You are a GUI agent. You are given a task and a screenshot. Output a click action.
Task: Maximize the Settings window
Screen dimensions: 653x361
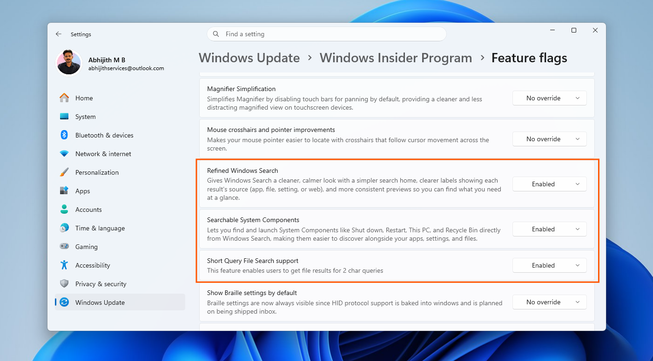[574, 30]
